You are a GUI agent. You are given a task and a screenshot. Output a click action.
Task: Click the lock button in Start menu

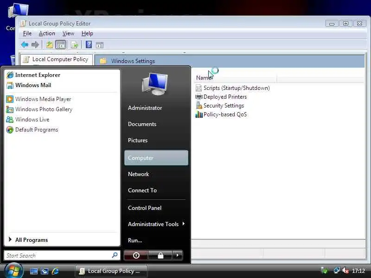(160, 255)
